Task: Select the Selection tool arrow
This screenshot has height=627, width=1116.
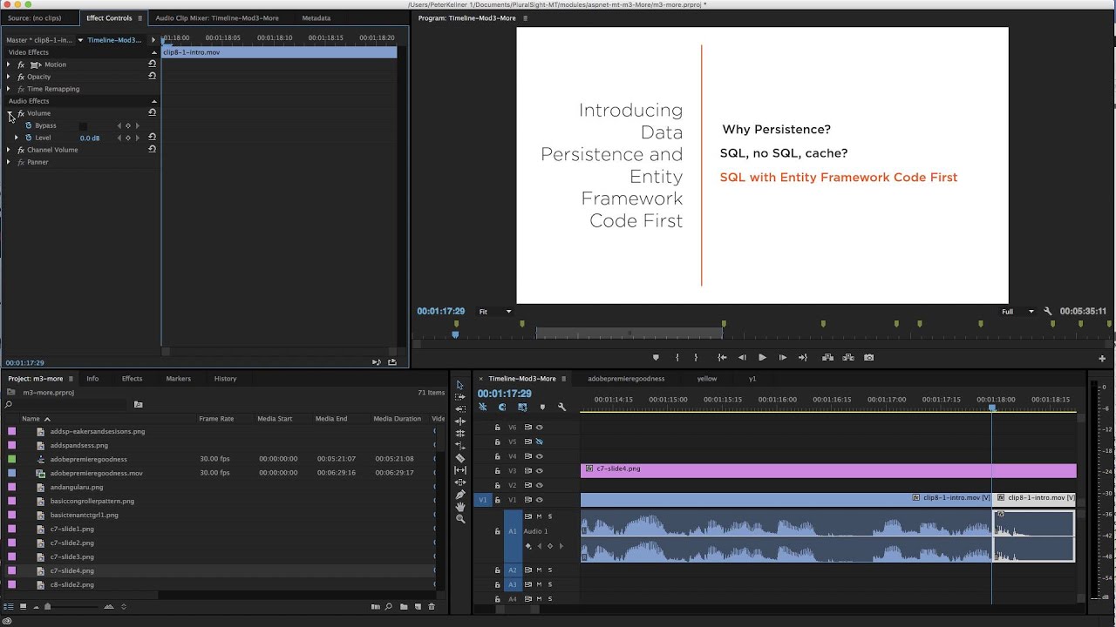Action: [x=460, y=385]
